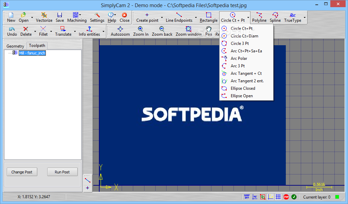The height and width of the screenshot is (204, 348).
Task: Click the green current layer color swatch
Action: (337, 197)
